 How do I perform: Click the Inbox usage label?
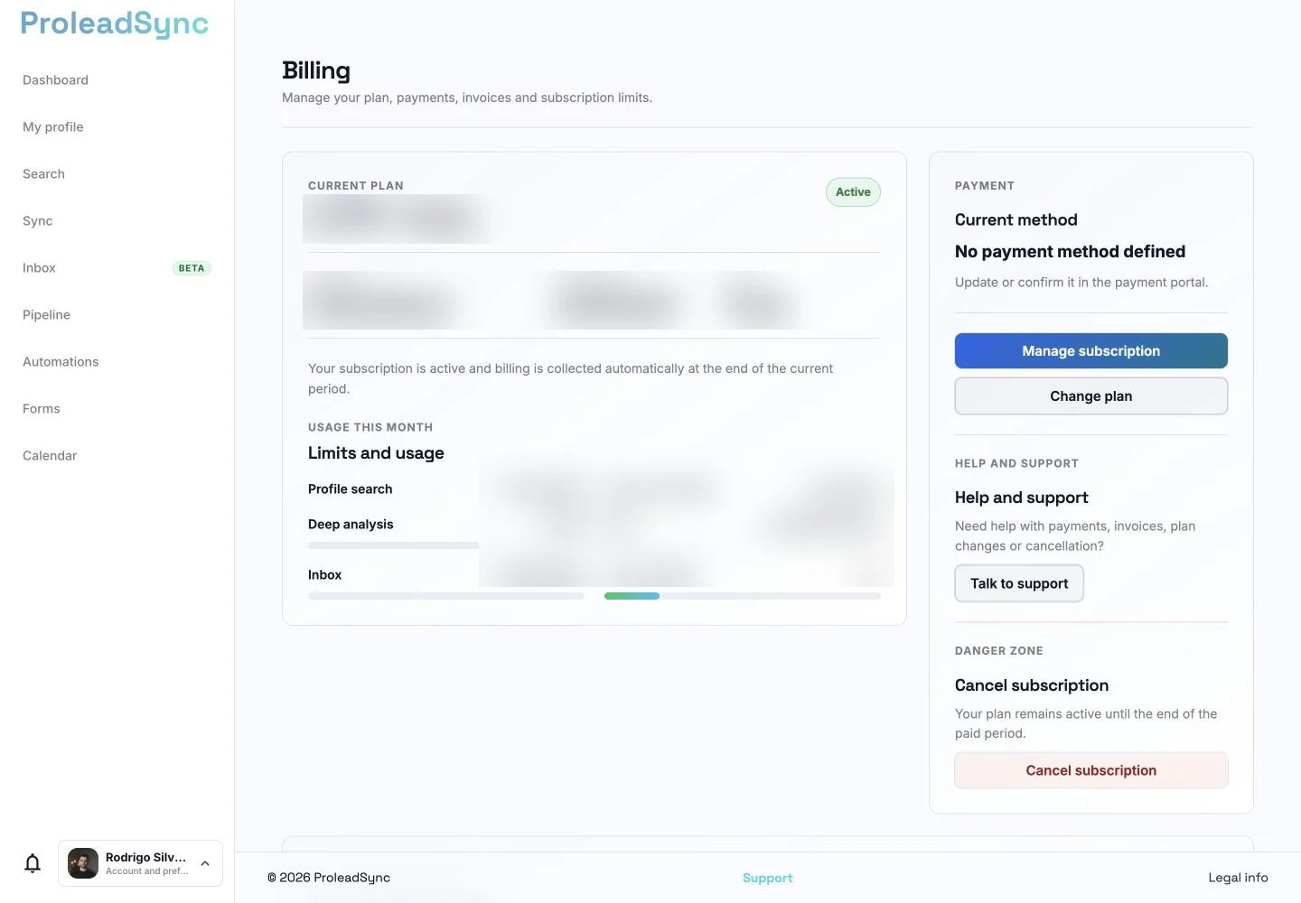coord(324,575)
